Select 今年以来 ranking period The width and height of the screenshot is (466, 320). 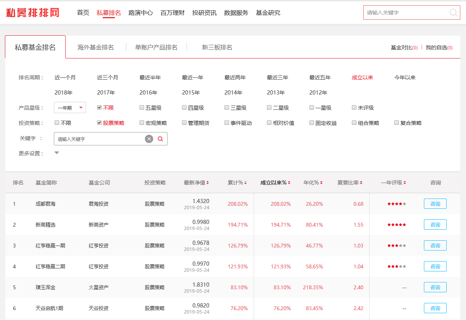pos(405,77)
